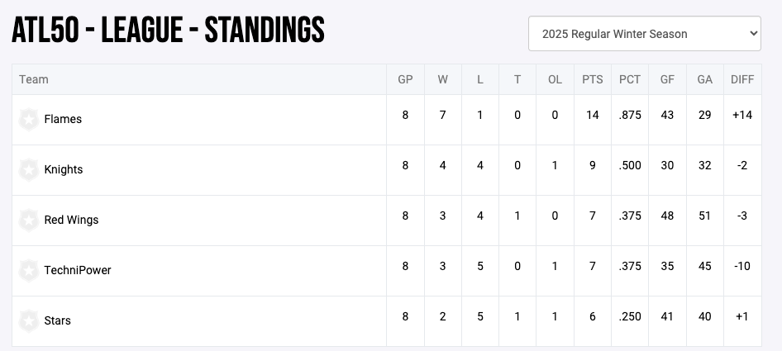Sort by the GA column header

click(x=704, y=80)
